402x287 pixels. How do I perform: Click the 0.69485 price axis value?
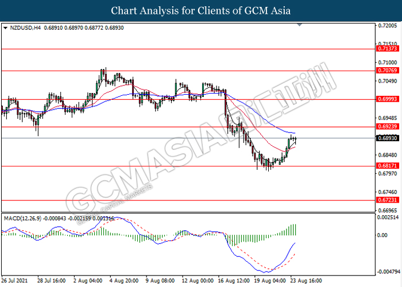click(388, 118)
